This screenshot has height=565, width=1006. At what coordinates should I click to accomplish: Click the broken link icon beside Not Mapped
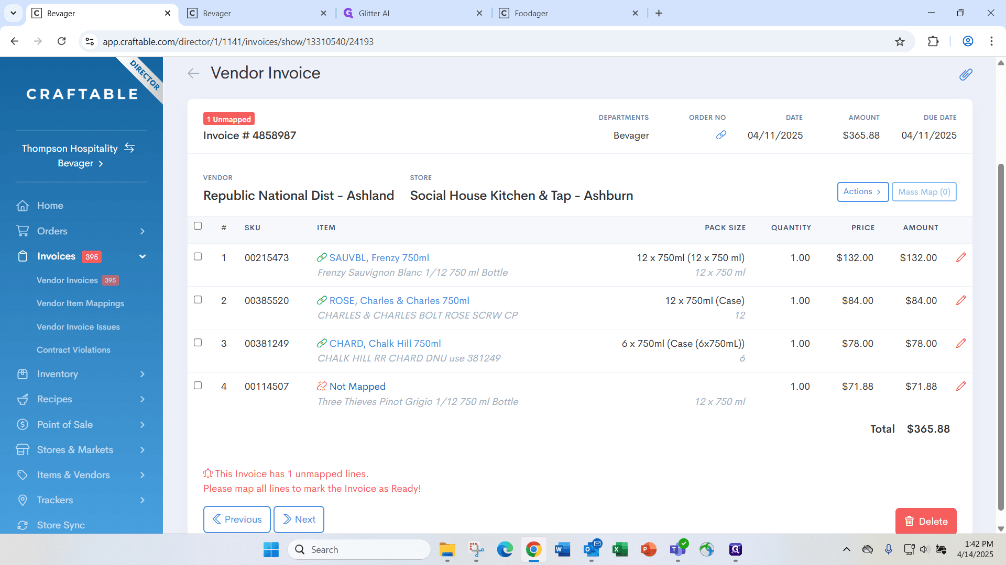(322, 386)
